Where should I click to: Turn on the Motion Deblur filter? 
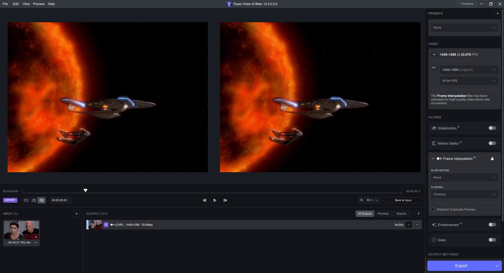[492, 143]
